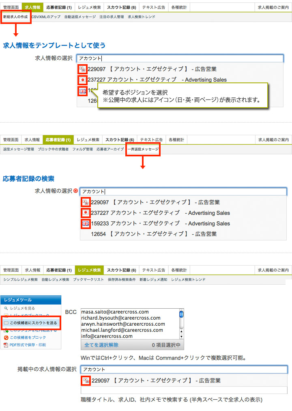Click the 求人情報の選択 input under the template heading
The image size is (292, 411).
(x=180, y=58)
